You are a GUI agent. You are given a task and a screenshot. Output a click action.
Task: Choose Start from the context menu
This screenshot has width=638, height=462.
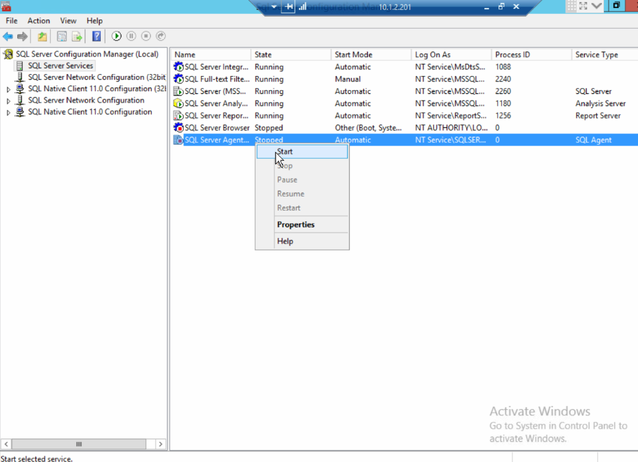302,151
